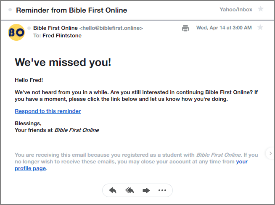Image resolution: width=275 pixels, height=205 pixels.
Task: Click the Reply All double-arrow icon
Action: (x=130, y=190)
